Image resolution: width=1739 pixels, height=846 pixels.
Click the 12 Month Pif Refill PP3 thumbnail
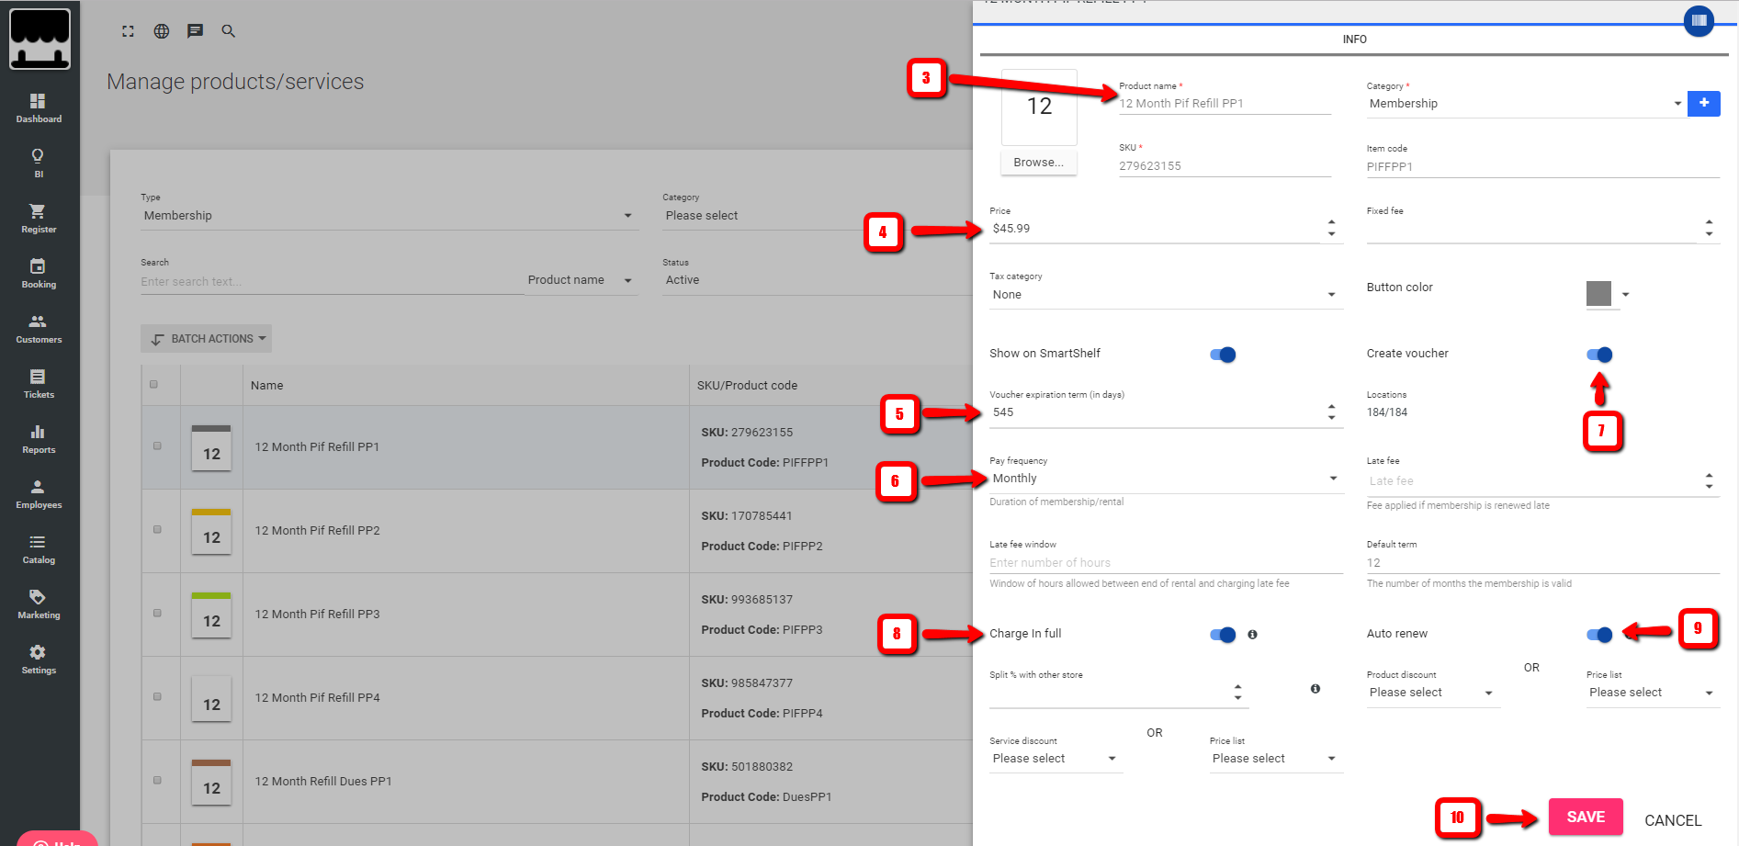[x=211, y=615]
